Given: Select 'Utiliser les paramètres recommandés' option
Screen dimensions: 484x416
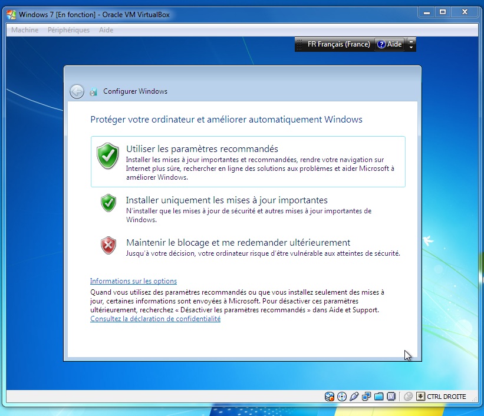Looking at the screenshot, I should click(202, 149).
